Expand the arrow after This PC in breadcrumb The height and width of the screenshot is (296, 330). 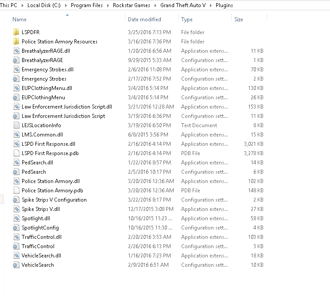(23, 5)
